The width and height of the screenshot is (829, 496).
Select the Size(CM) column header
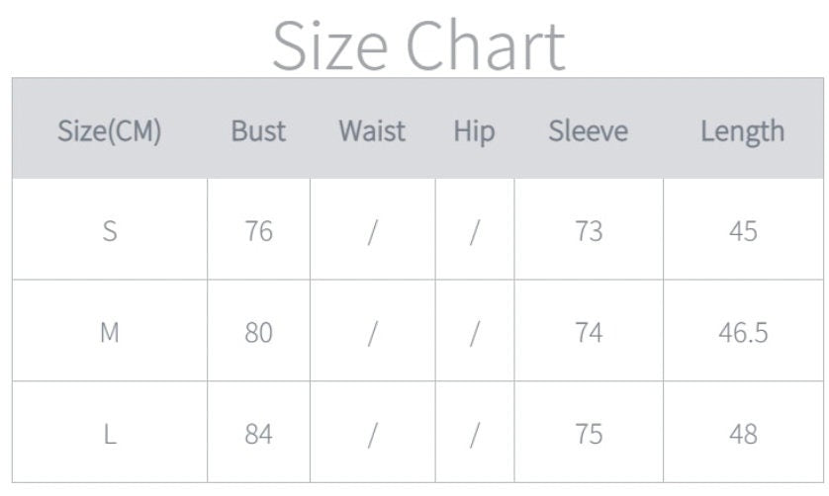point(109,130)
